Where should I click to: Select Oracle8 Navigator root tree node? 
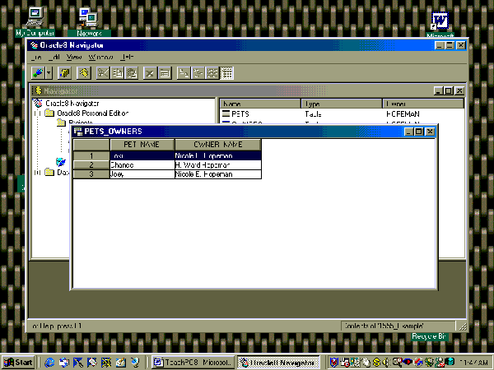72,104
